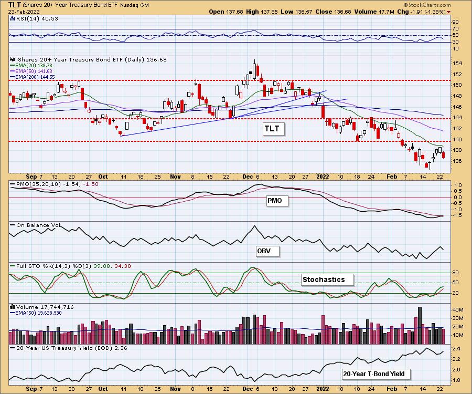
Task: Click the Close 136.68 value
Action: tap(333, 12)
